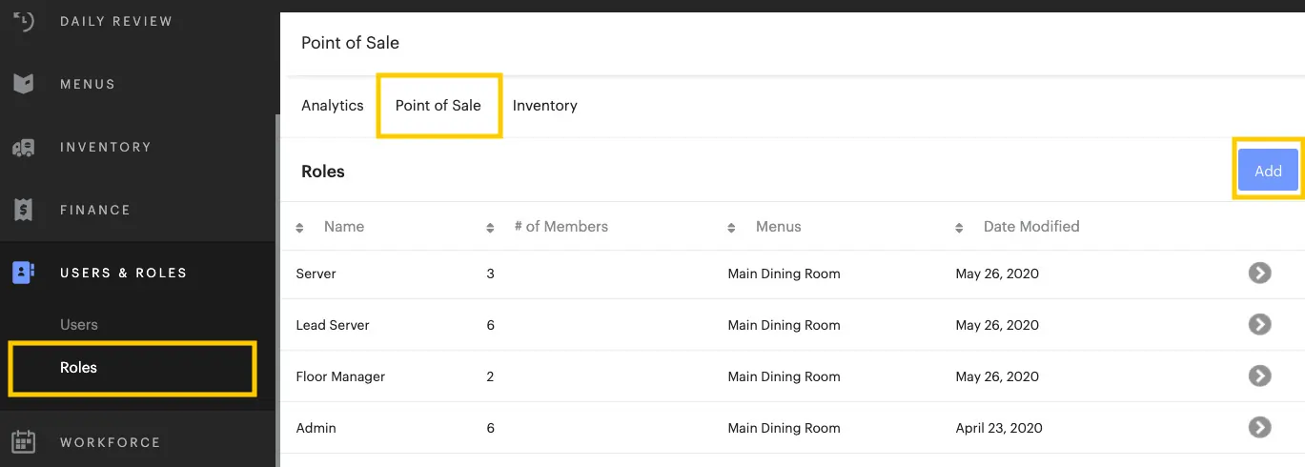Viewport: 1305px width, 467px height.
Task: Open Floor Manager role arrow
Action: click(1259, 376)
